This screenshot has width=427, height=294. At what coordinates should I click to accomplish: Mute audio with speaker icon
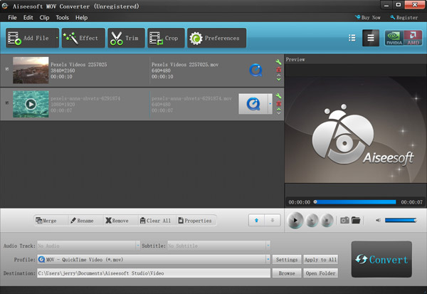pyautogui.click(x=378, y=220)
